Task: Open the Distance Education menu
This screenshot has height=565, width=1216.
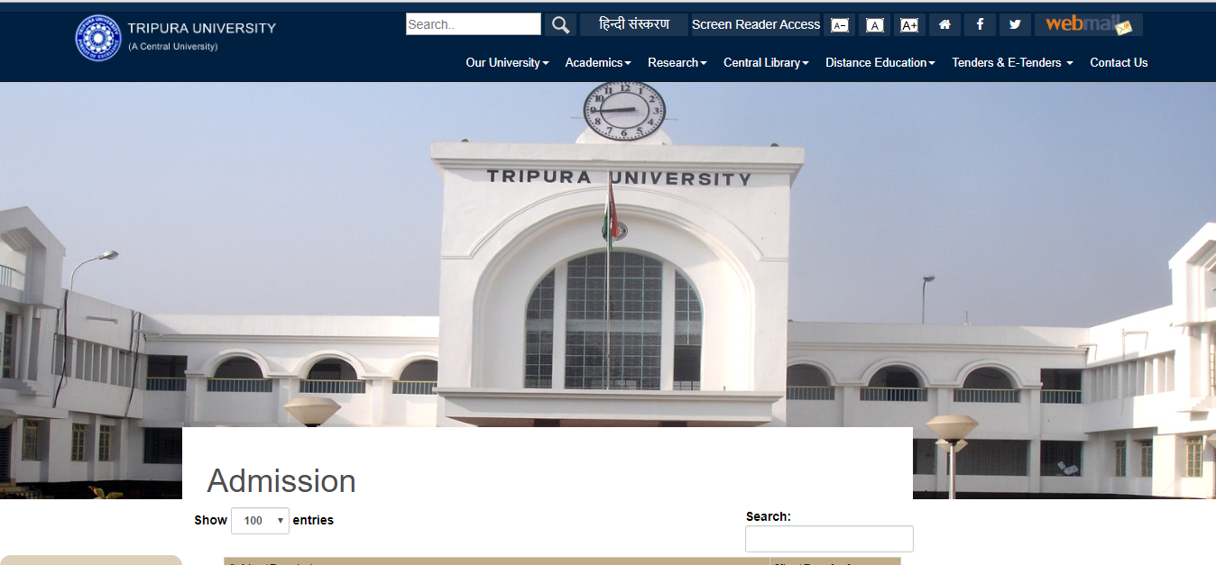Action: tap(879, 62)
